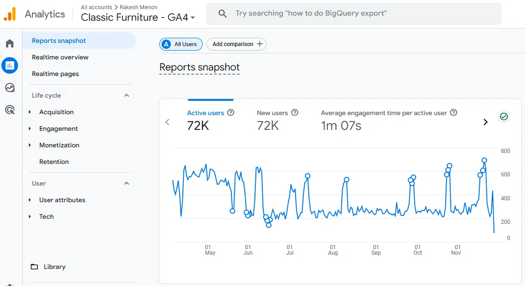Open Realtime overview report
The height and width of the screenshot is (286, 525).
click(60, 57)
